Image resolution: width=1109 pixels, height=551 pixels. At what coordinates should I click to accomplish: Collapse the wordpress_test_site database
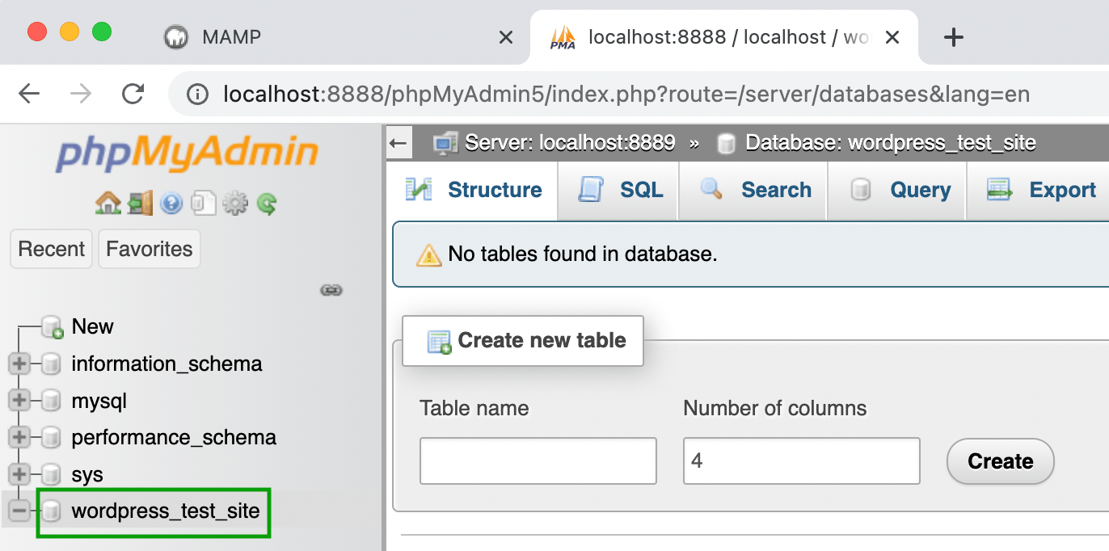[18, 512]
